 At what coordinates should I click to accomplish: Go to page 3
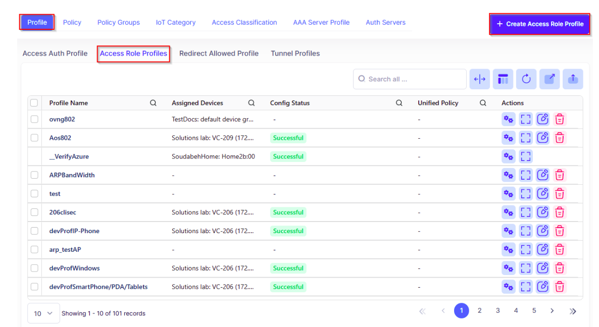[498, 310]
